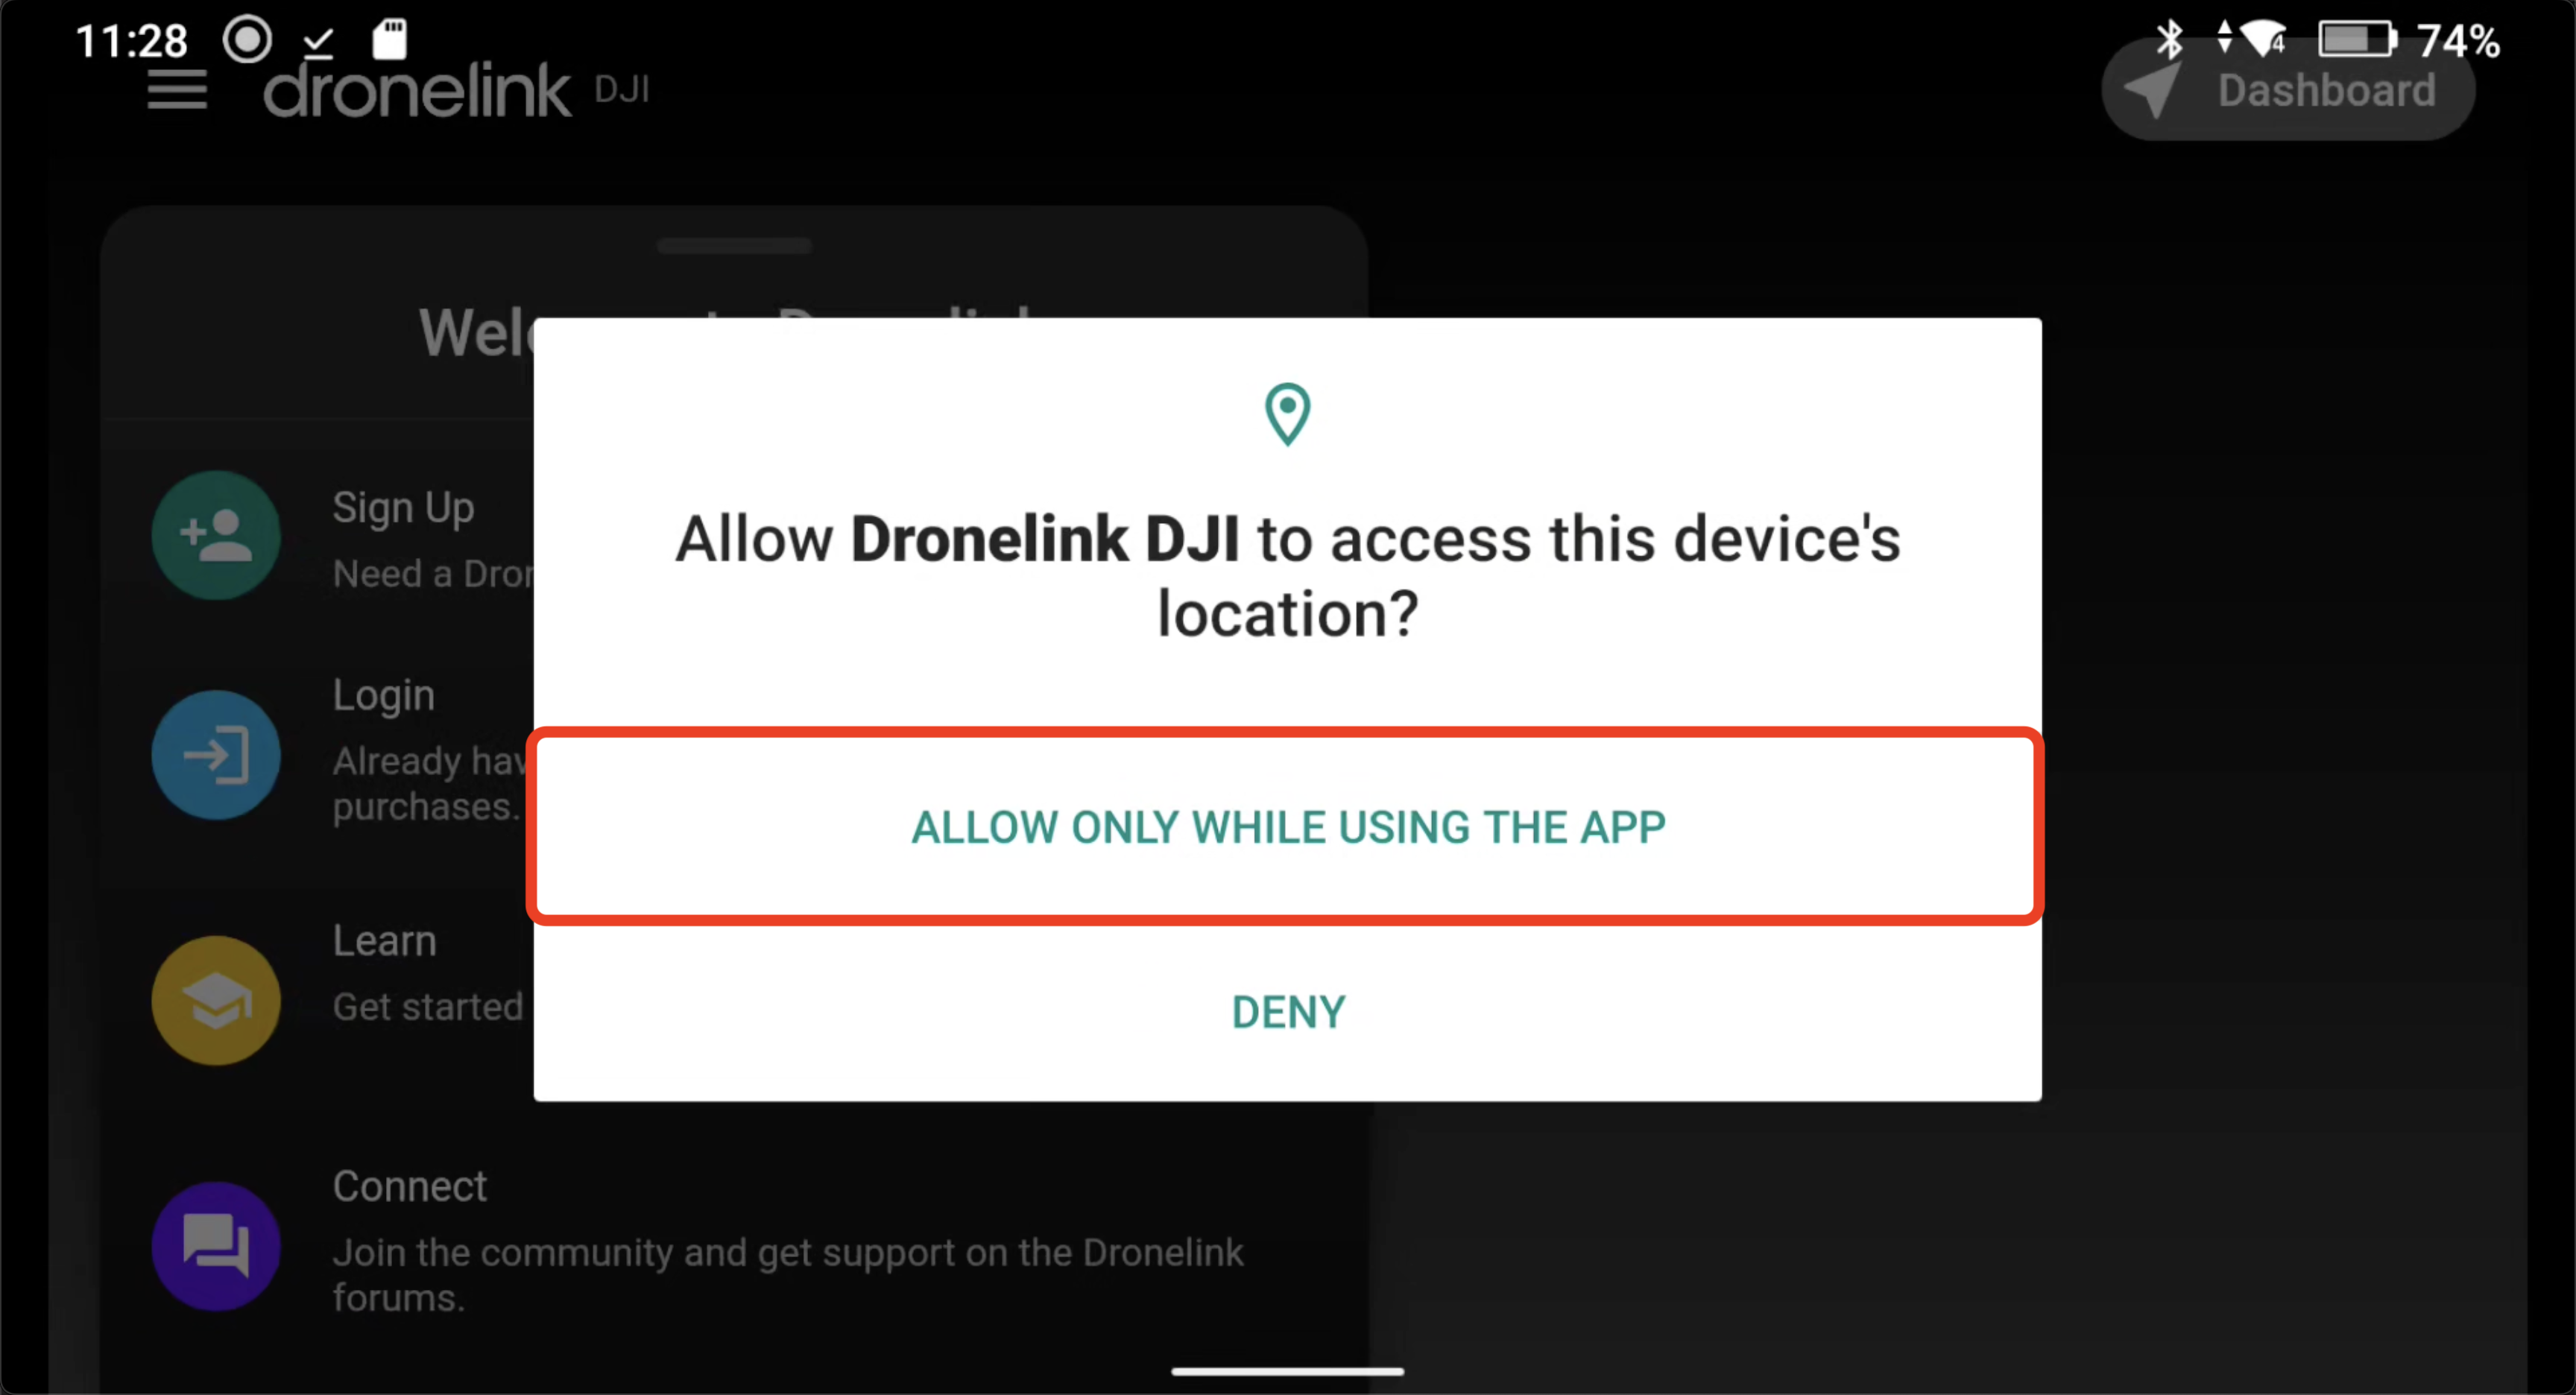Open the hamburger menu icon

pyautogui.click(x=177, y=91)
